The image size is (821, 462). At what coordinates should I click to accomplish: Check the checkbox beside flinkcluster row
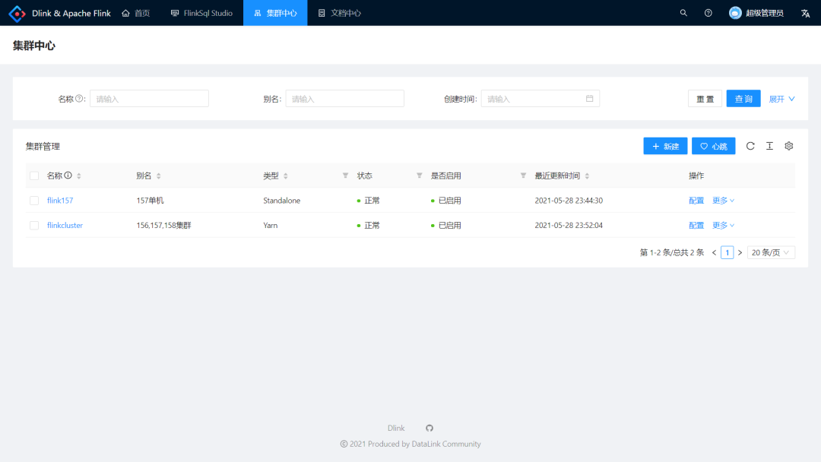(33, 225)
